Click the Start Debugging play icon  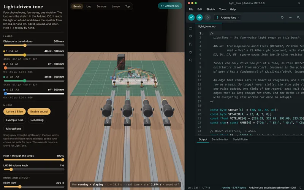pos(207,17)
